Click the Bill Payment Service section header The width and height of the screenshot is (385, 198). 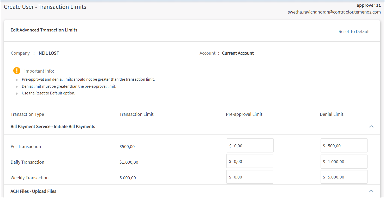[x=53, y=127]
